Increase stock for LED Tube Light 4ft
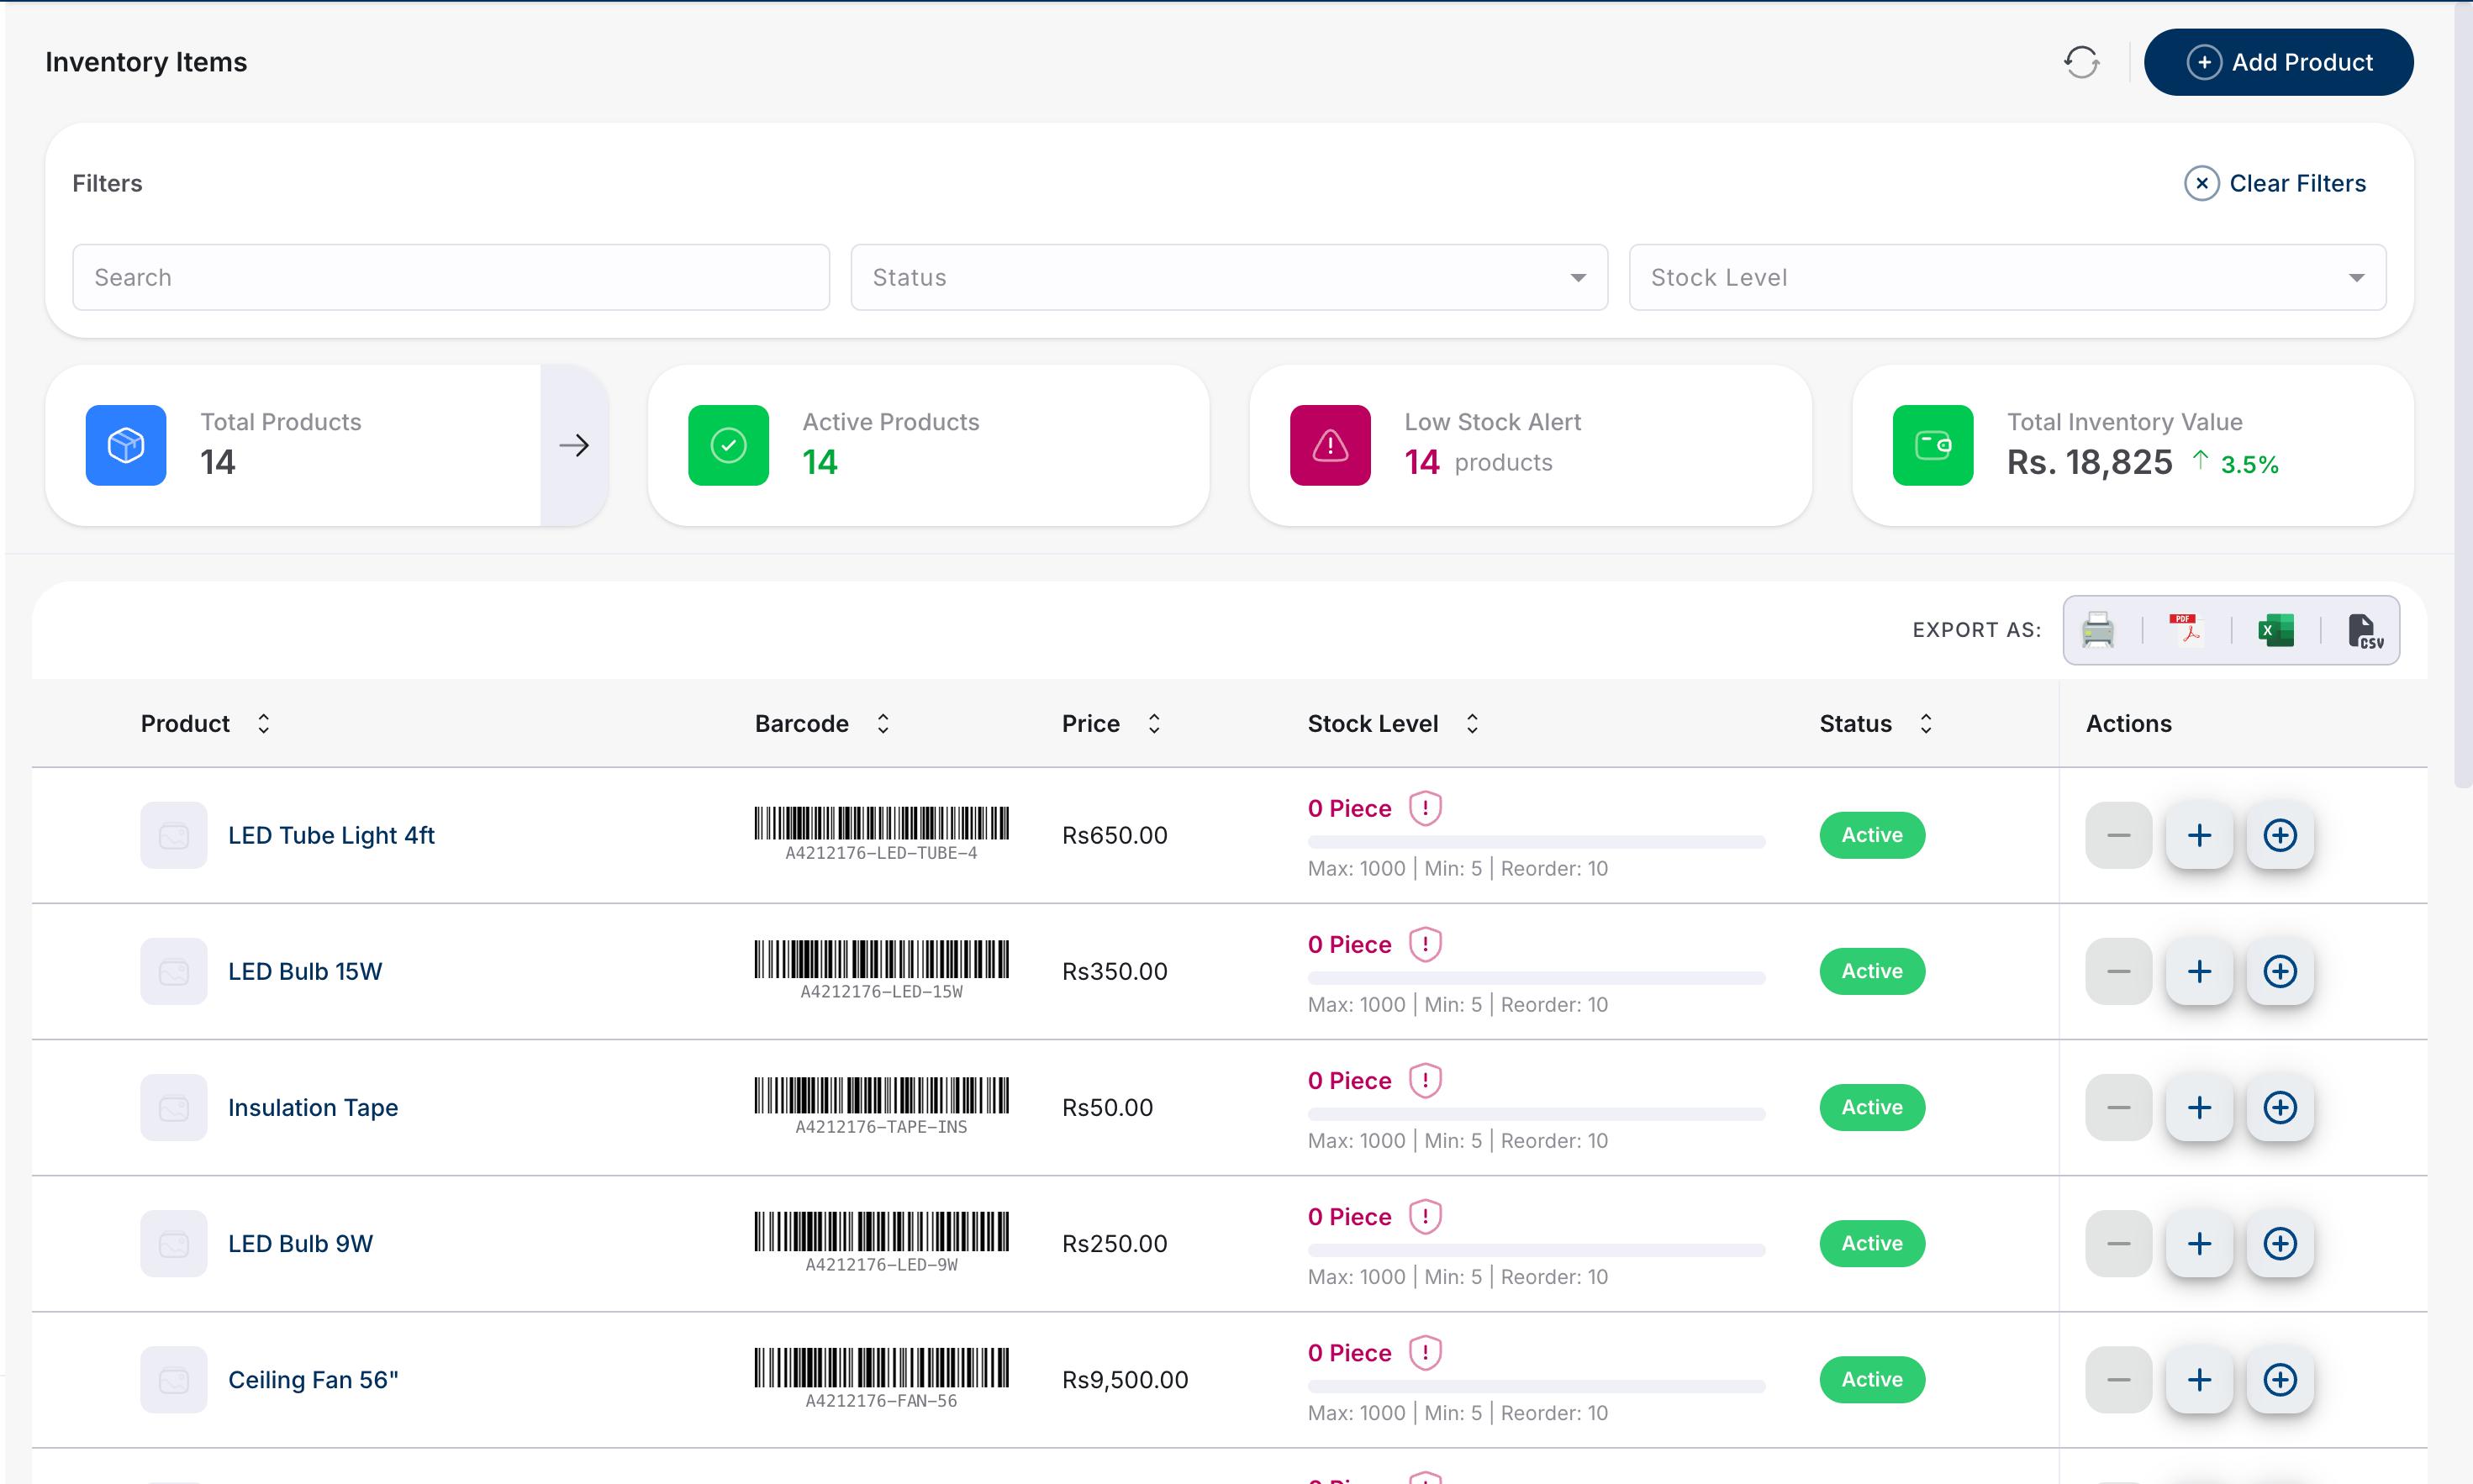 pyautogui.click(x=2199, y=835)
